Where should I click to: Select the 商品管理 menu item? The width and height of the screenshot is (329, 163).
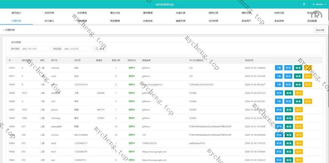pyautogui.click(x=115, y=21)
